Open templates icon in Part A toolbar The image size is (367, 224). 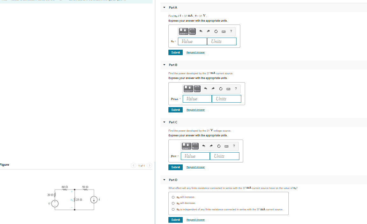(183, 31)
